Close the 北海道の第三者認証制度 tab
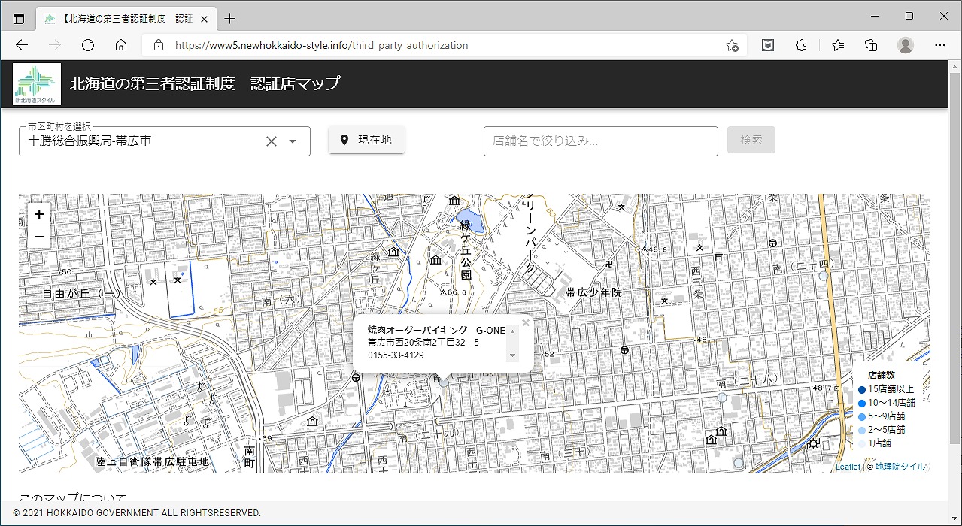The height and width of the screenshot is (526, 962). point(204,19)
